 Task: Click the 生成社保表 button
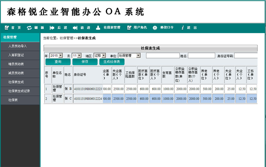point(112,62)
